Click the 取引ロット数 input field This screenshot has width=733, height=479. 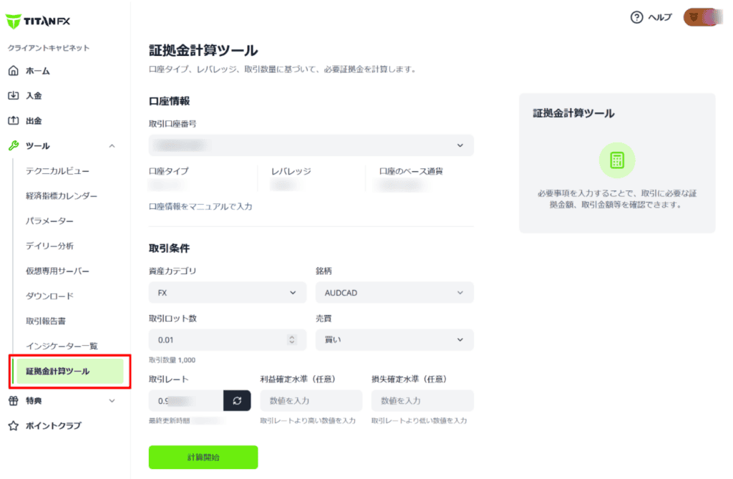(x=228, y=340)
